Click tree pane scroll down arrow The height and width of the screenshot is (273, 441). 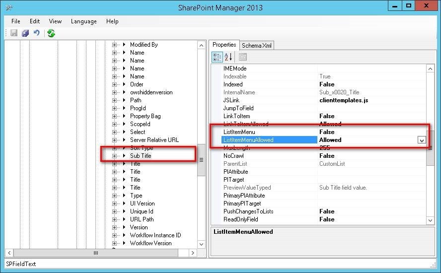(x=201, y=244)
